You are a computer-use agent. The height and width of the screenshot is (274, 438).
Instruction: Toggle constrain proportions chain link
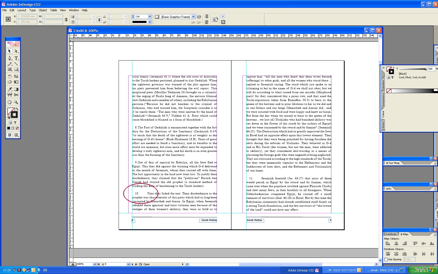click(99, 19)
